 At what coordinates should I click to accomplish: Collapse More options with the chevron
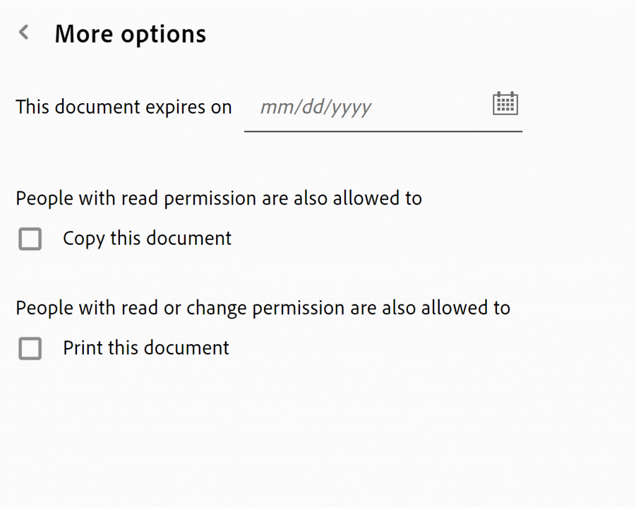click(x=24, y=32)
